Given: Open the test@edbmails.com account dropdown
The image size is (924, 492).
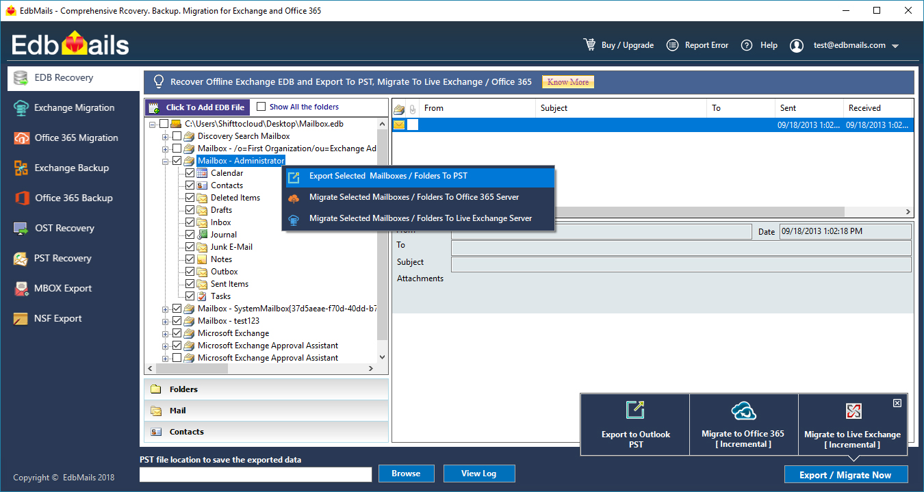Looking at the screenshot, I should (x=851, y=44).
